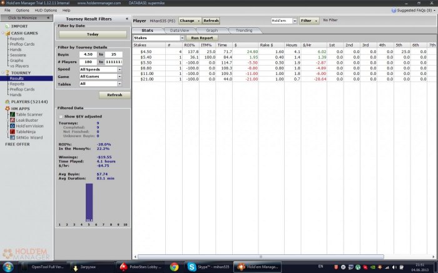
Task: Open the Change player dropdown
Action: [190, 21]
